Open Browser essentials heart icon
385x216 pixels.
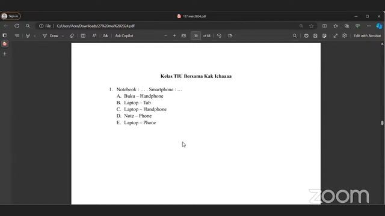357,26
